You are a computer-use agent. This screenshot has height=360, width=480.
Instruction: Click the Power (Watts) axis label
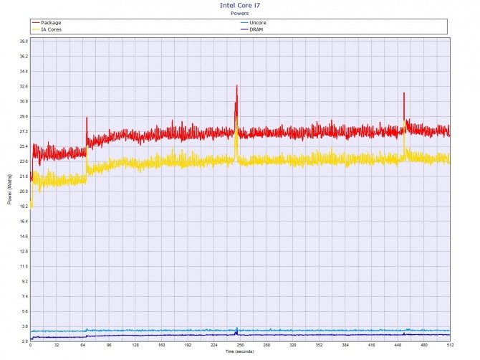[x=10, y=189]
